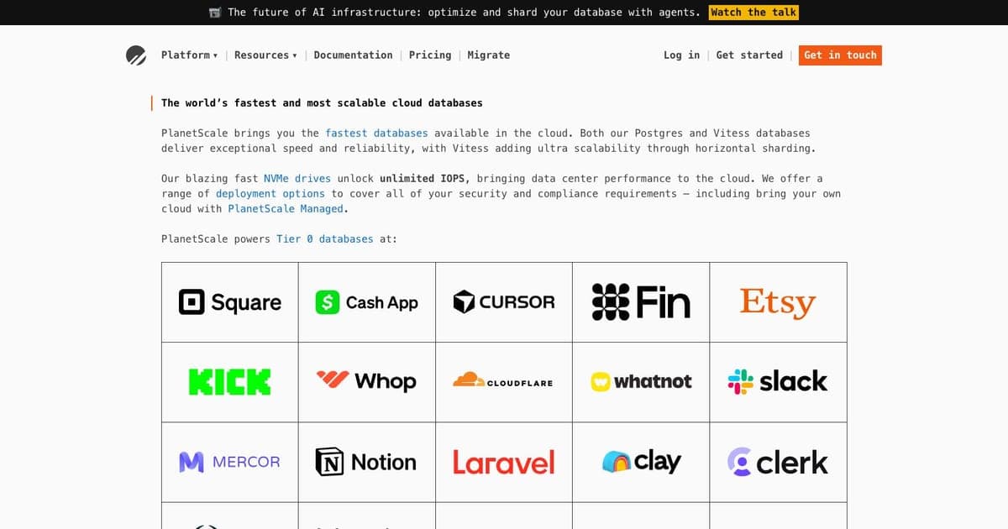The width and height of the screenshot is (1008, 529).
Task: Click the Whatnot logo
Action: click(x=641, y=381)
